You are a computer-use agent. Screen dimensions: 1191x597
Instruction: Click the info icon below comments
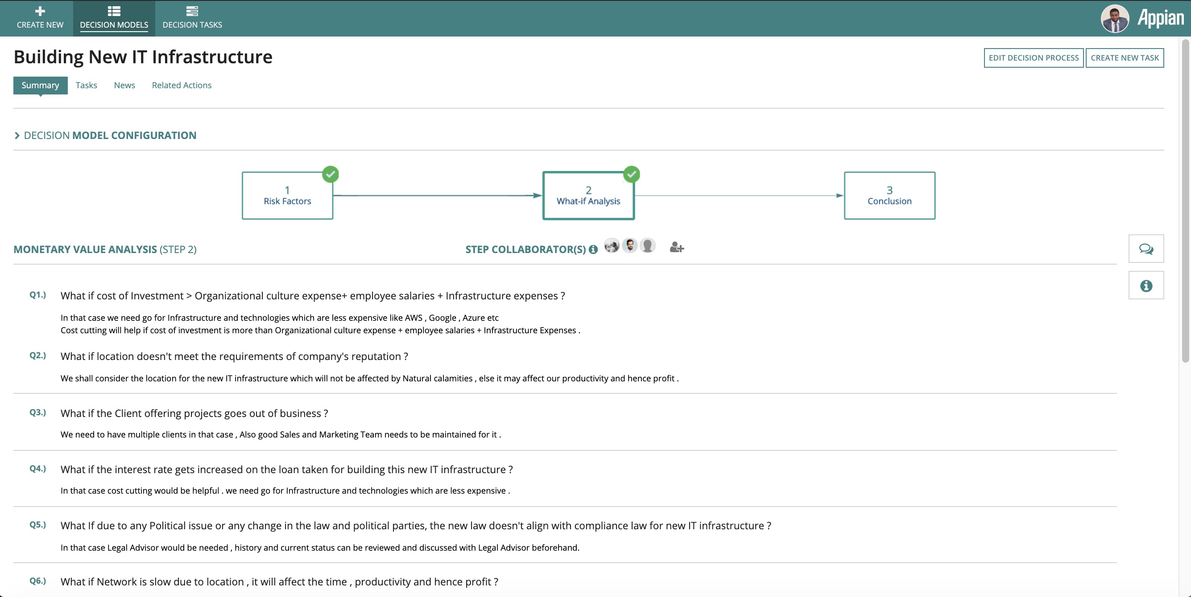[1146, 286]
